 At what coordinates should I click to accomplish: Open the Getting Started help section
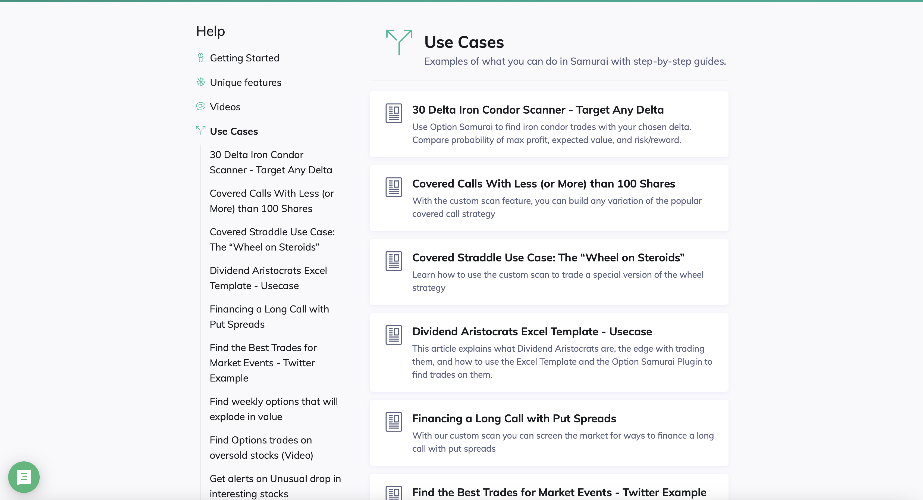(244, 58)
